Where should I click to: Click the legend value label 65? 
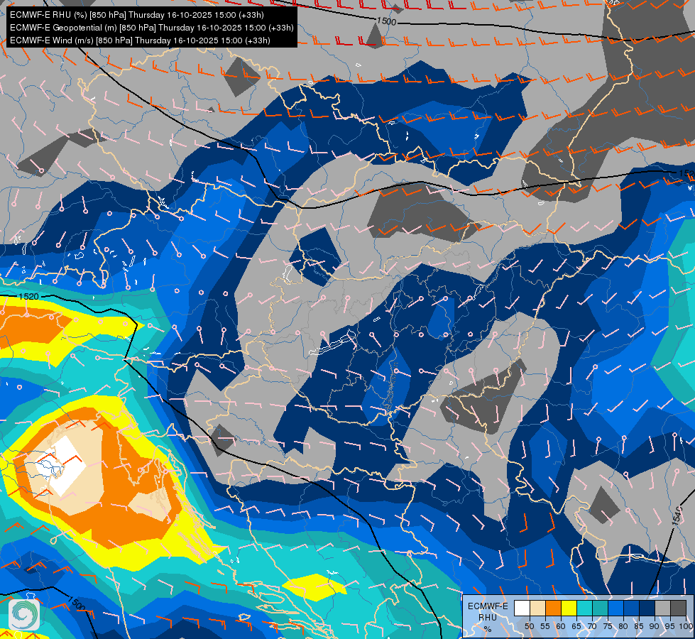(x=576, y=626)
